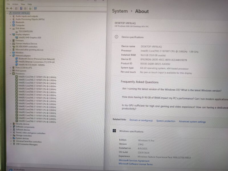Select DESKTOP-VRF9LAQ computer in the tree
The width and height of the screenshot is (228, 171).
21,13
